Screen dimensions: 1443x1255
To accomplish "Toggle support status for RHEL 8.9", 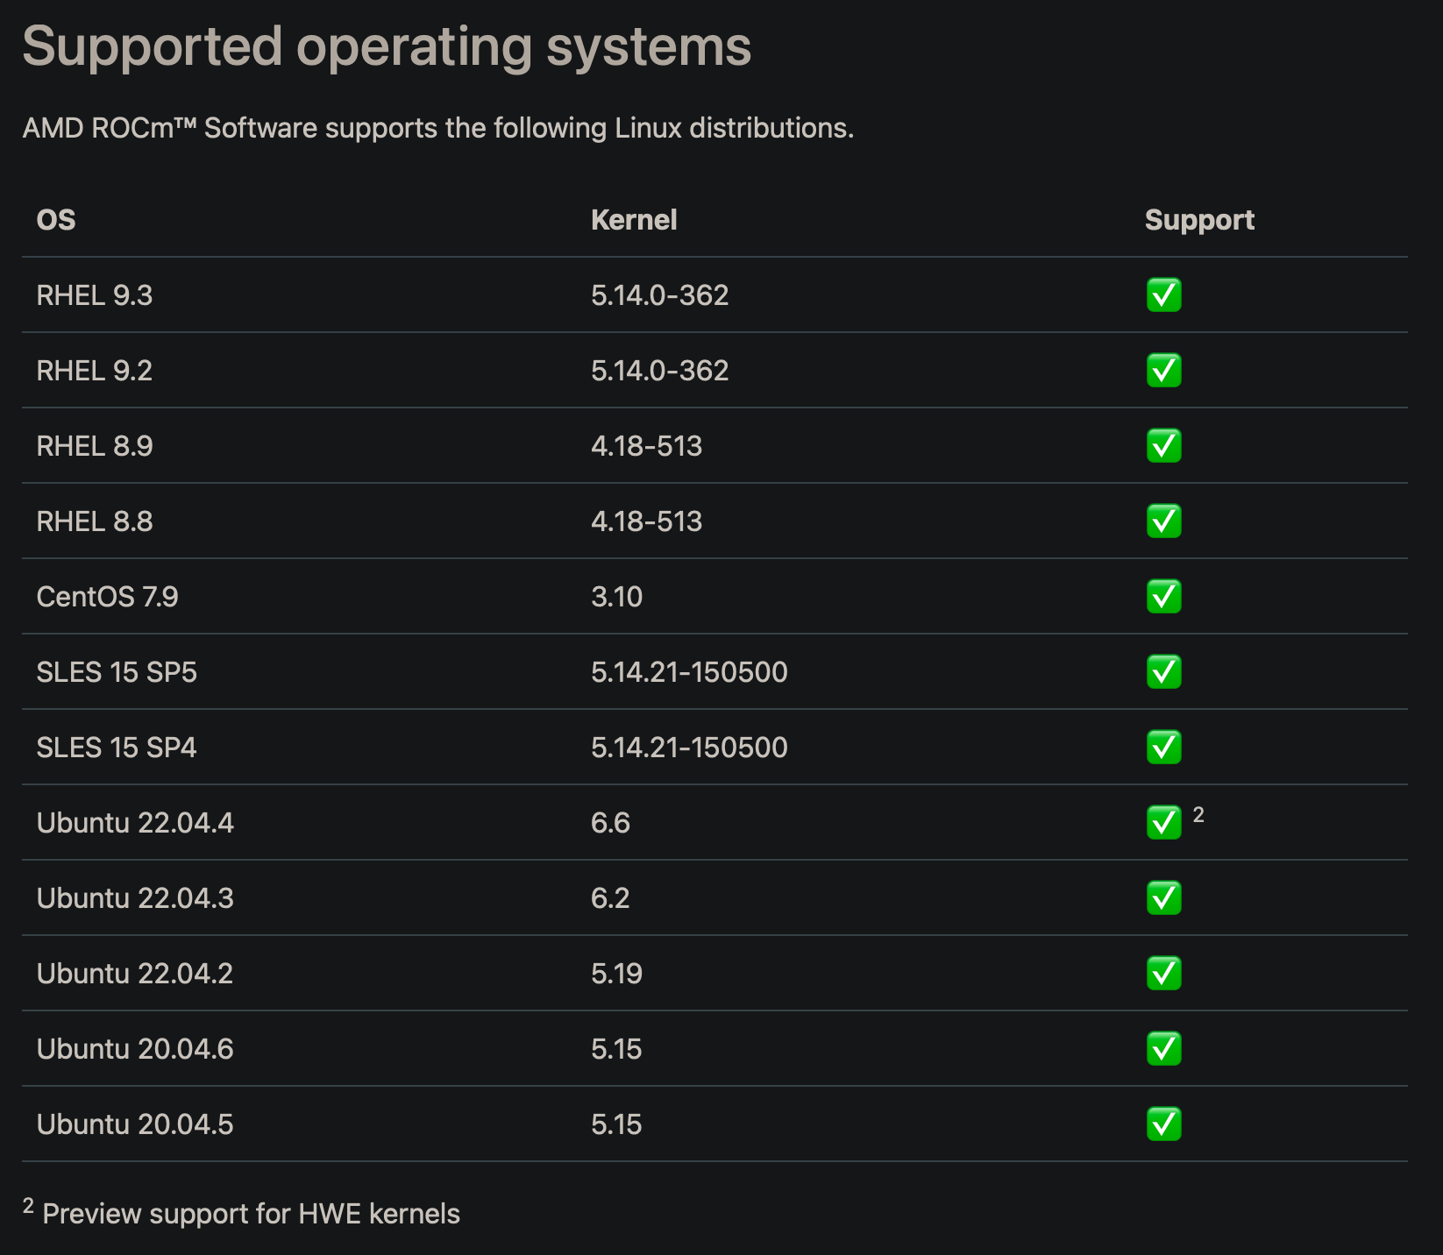I will click(x=1163, y=446).
